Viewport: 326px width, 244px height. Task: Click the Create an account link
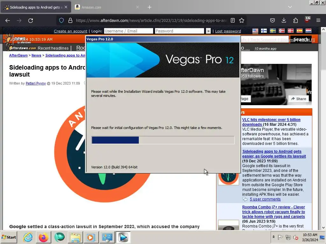click(x=70, y=31)
